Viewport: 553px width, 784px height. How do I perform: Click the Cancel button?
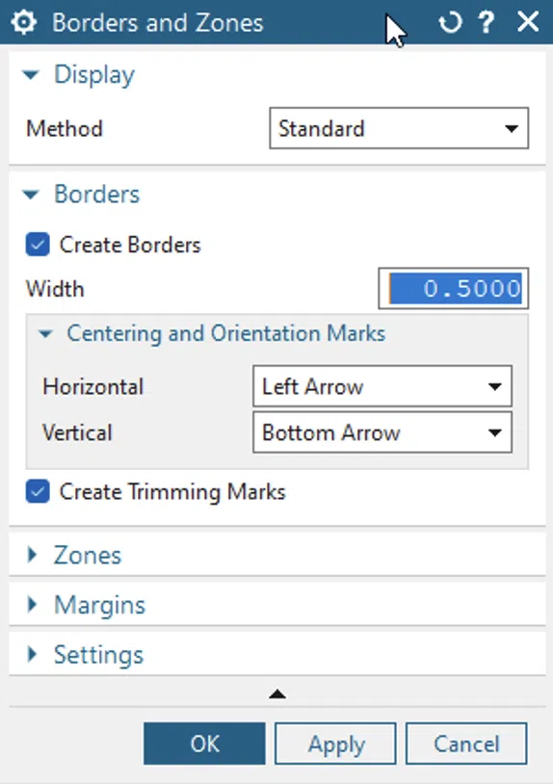pos(466,744)
